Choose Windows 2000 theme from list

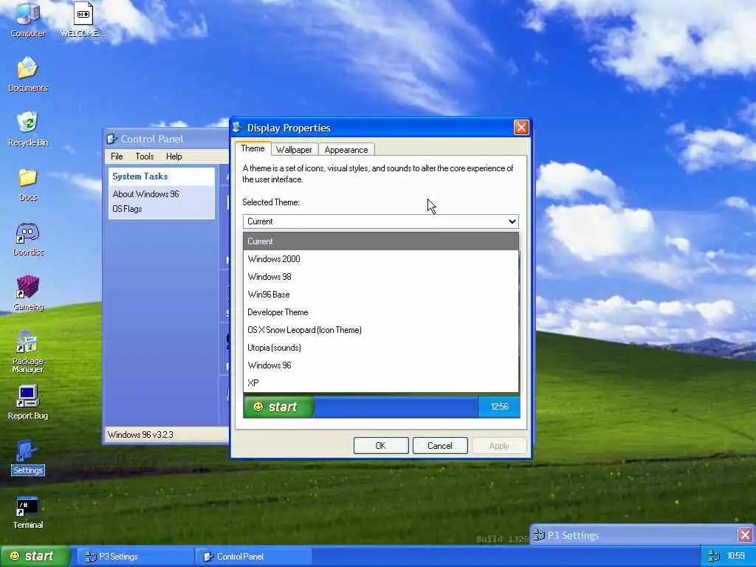(380, 259)
